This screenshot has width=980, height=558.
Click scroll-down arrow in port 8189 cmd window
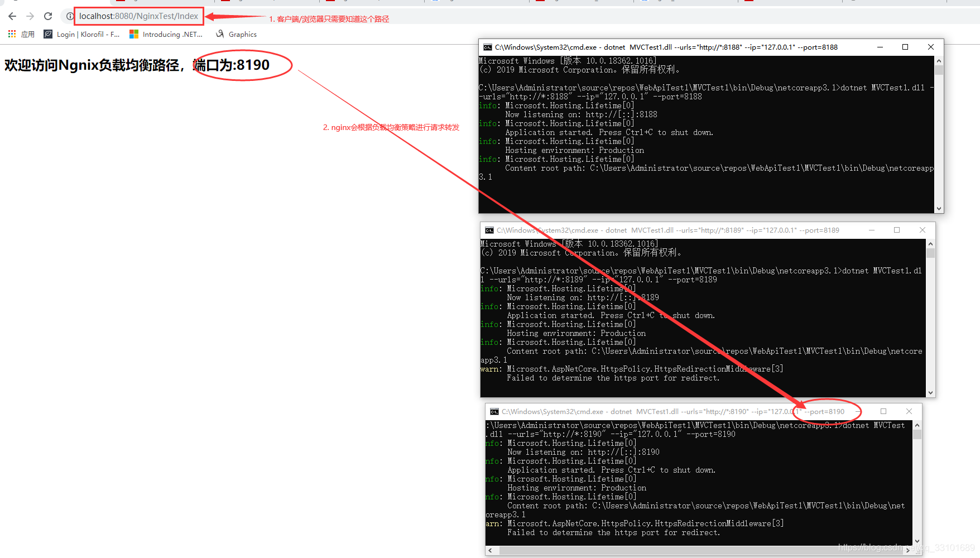pos(930,393)
